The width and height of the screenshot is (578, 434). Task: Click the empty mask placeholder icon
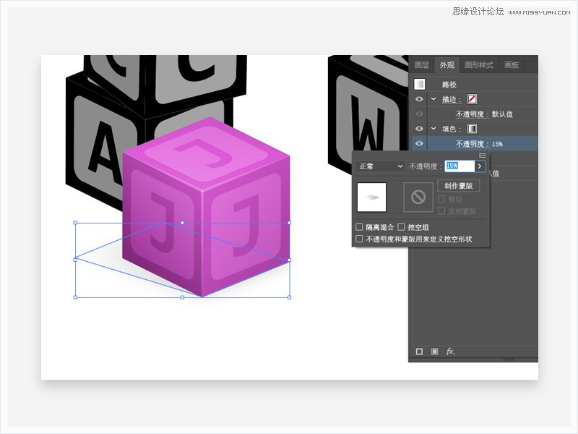[x=418, y=197]
